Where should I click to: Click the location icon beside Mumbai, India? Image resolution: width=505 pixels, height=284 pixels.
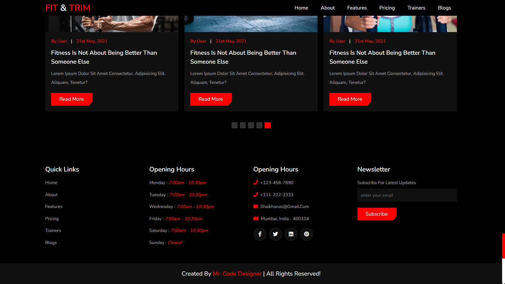pyautogui.click(x=256, y=219)
